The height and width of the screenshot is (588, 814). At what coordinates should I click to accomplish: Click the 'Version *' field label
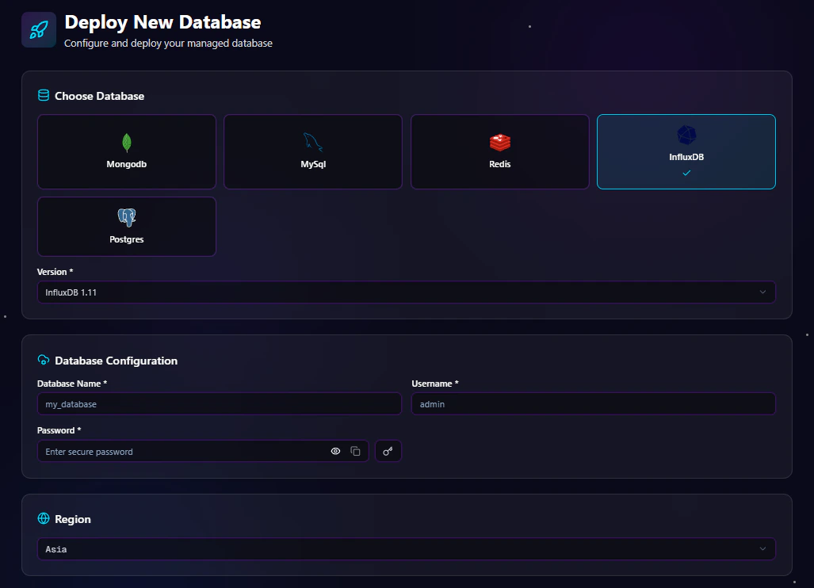pos(55,272)
